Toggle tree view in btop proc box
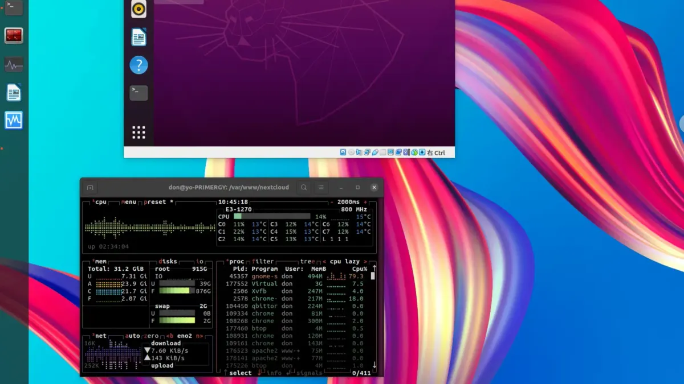Screen dimensions: 684x384 307,261
